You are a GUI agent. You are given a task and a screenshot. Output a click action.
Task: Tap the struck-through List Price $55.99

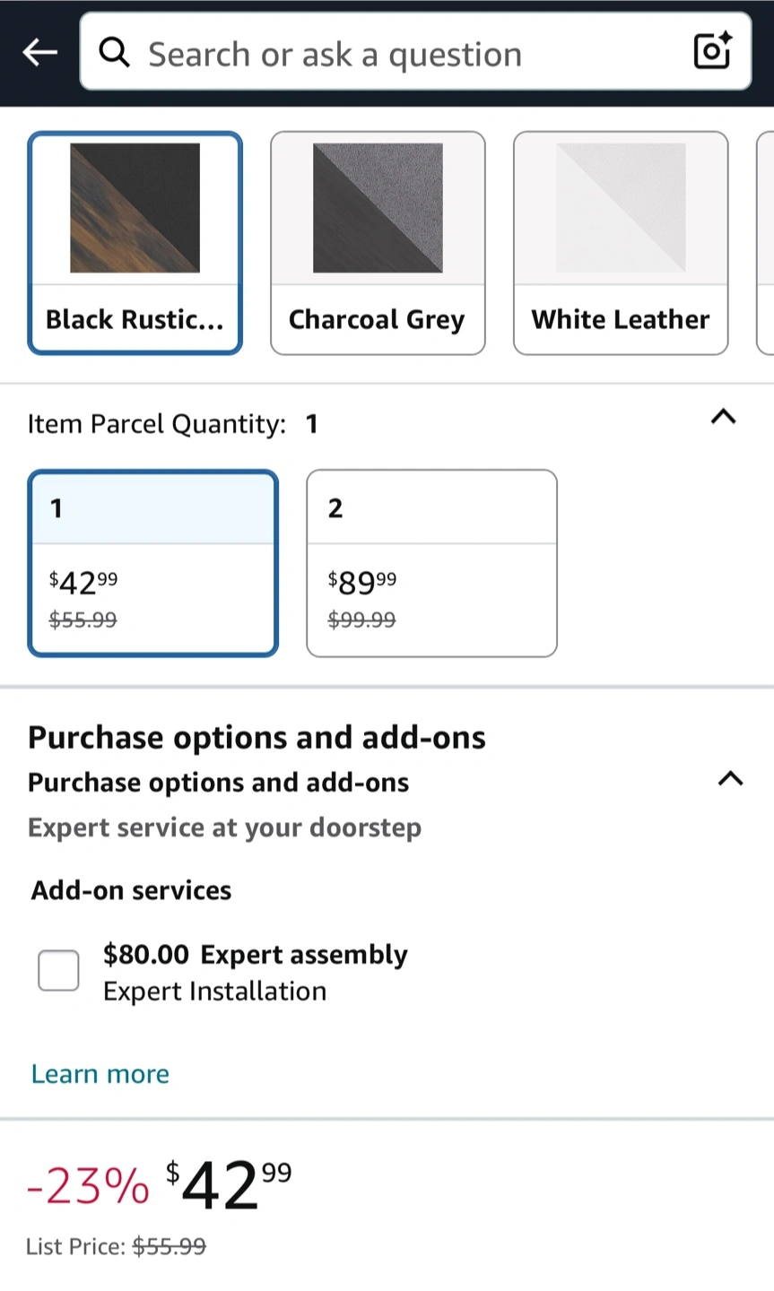(170, 1246)
